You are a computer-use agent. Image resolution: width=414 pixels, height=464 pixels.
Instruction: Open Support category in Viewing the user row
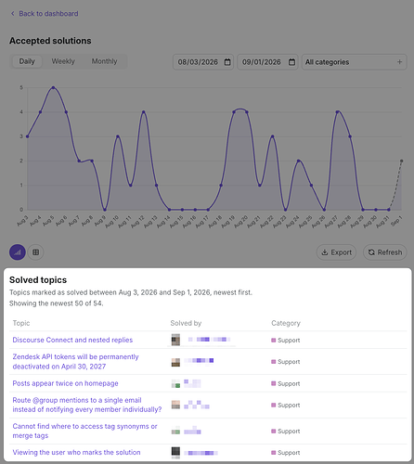(x=286, y=453)
